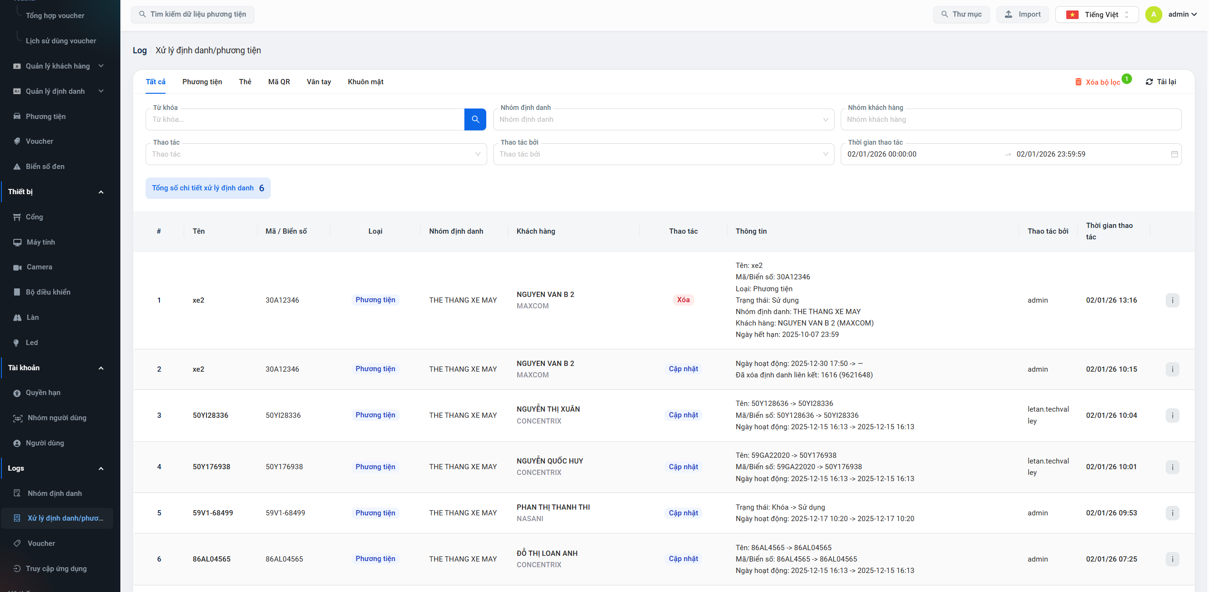Image resolution: width=1209 pixels, height=592 pixels.
Task: Switch to the Vân tay tab
Action: [318, 82]
